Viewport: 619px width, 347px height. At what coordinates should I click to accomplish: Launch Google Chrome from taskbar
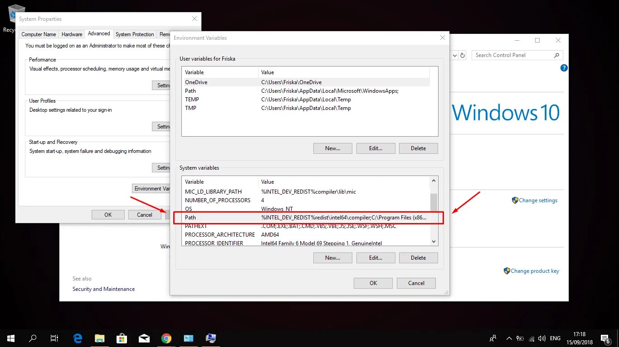pyautogui.click(x=166, y=338)
